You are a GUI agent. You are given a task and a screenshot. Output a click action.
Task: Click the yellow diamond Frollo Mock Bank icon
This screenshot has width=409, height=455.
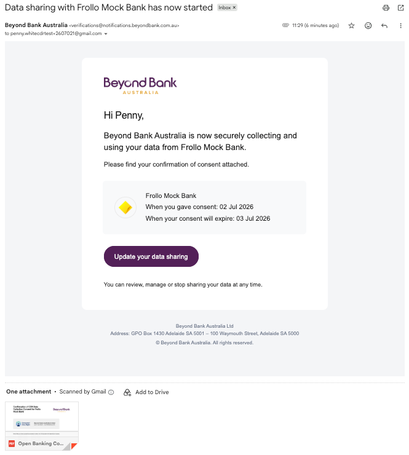pos(125,207)
